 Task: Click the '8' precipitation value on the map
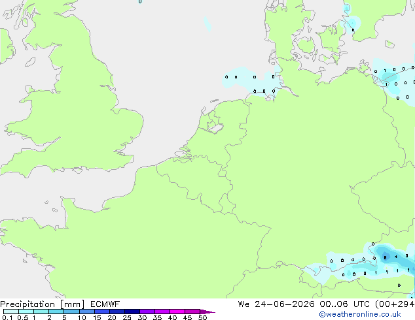(385, 257)
